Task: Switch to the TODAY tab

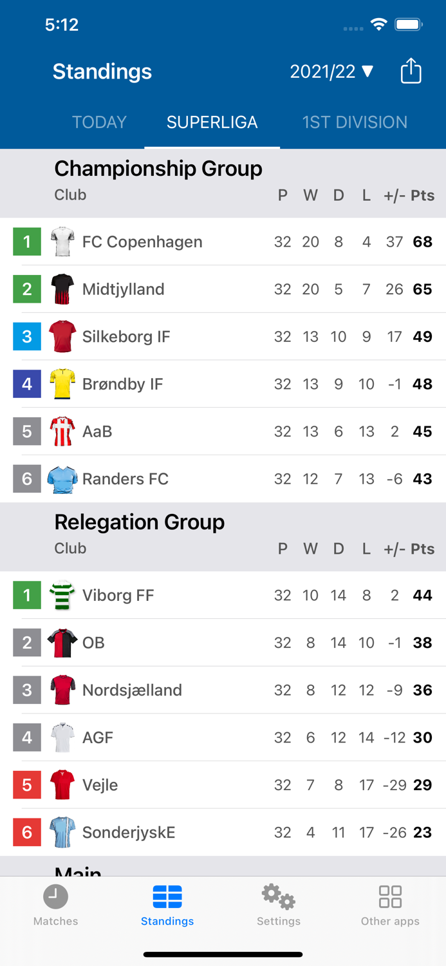Action: (99, 121)
